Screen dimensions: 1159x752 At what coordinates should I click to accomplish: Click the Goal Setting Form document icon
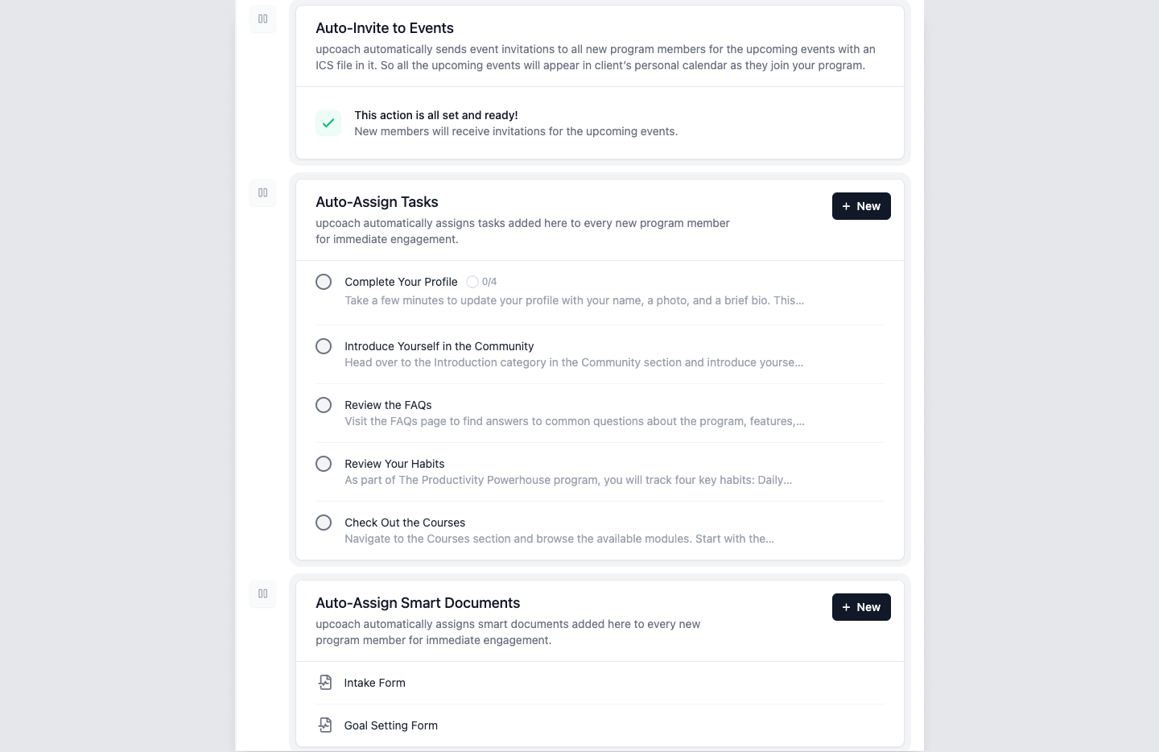tap(325, 725)
